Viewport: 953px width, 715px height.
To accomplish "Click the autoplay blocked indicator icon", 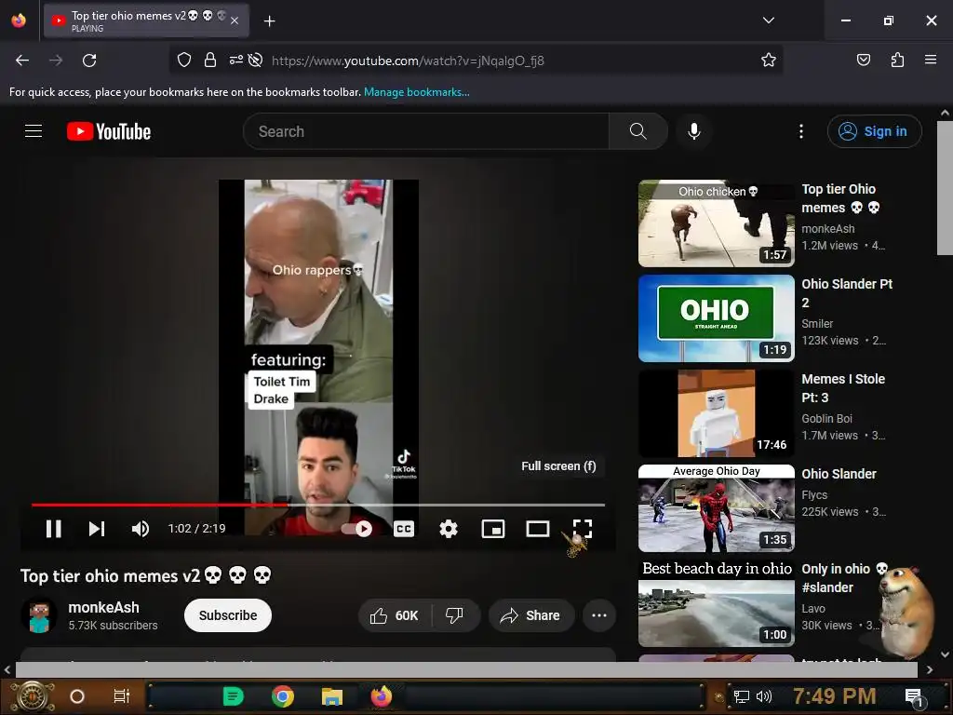I will point(256,60).
